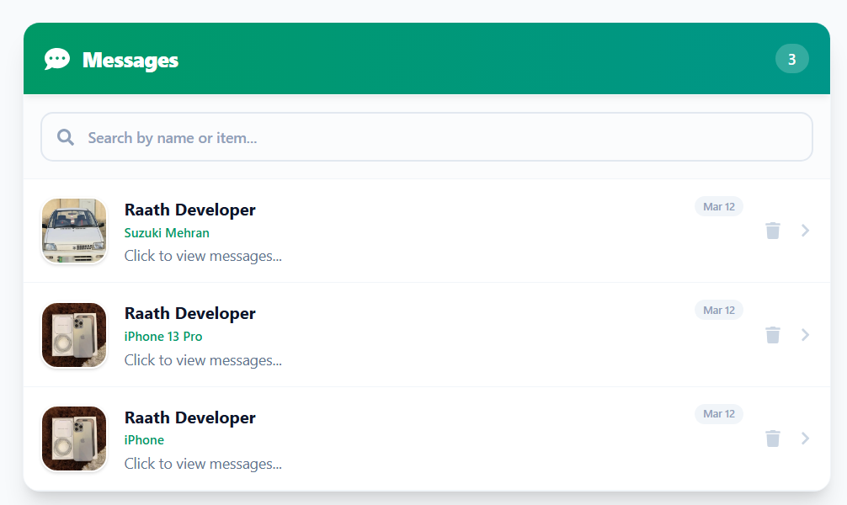This screenshot has width=847, height=505.
Task: Open the Suzuki Mehran car thumbnail
Action: coord(74,231)
